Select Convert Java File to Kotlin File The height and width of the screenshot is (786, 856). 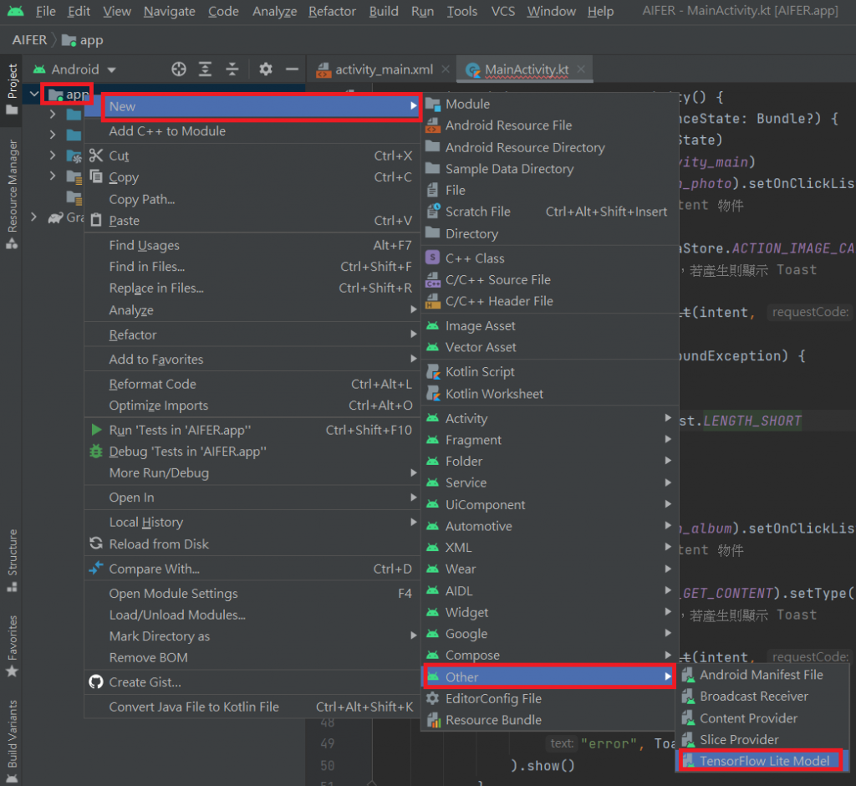pyautogui.click(x=252, y=707)
